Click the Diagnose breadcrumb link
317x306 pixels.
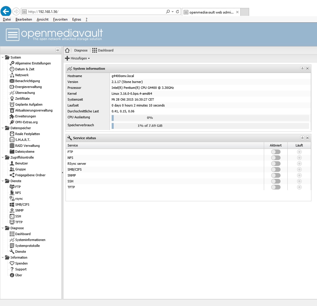[81, 50]
